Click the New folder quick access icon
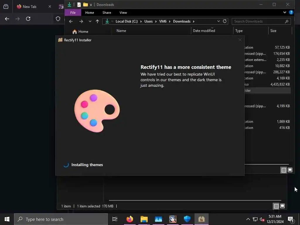Viewport: 300px width, 225px height. pos(85,5)
